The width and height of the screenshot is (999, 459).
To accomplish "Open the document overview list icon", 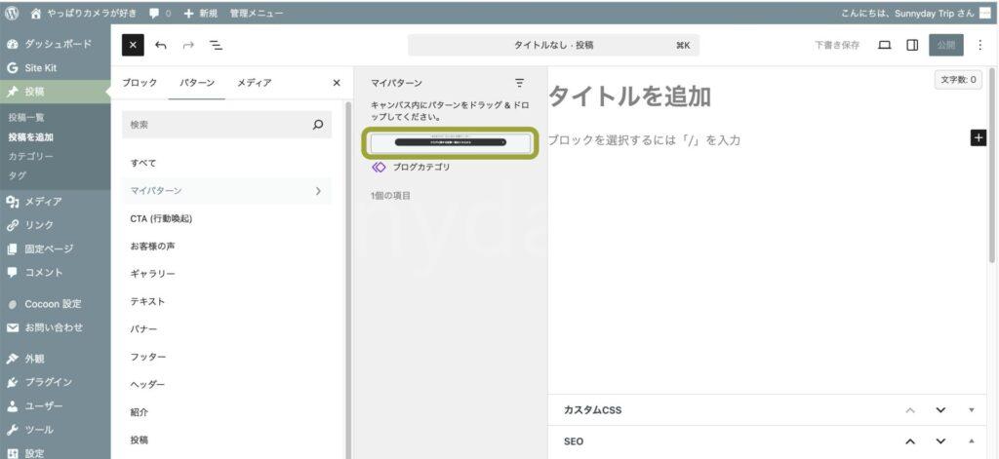I will 216,45.
